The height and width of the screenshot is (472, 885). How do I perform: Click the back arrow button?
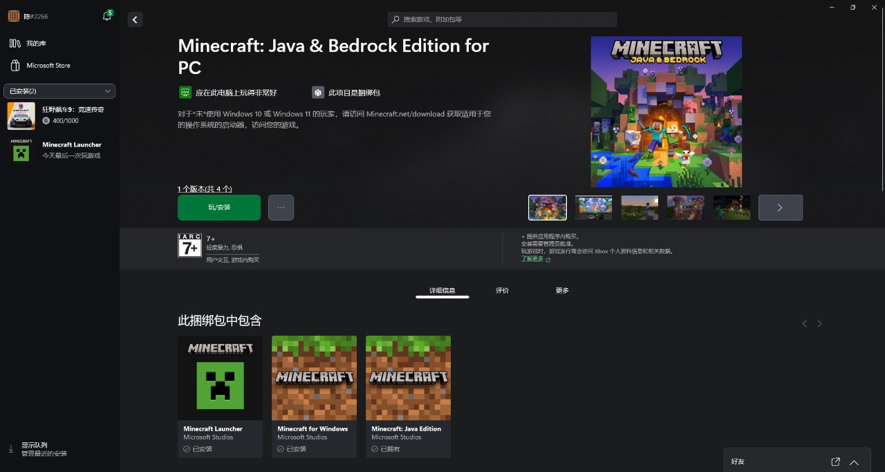coord(135,20)
